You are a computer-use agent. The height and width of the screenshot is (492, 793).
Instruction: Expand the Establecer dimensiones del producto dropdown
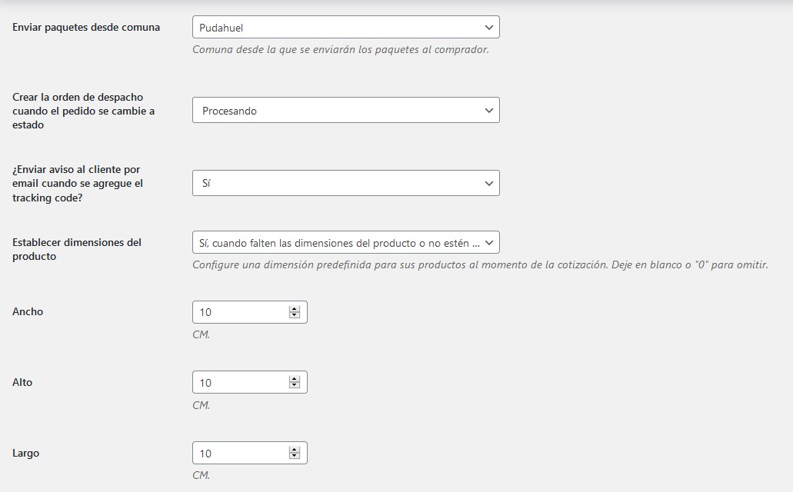point(345,243)
